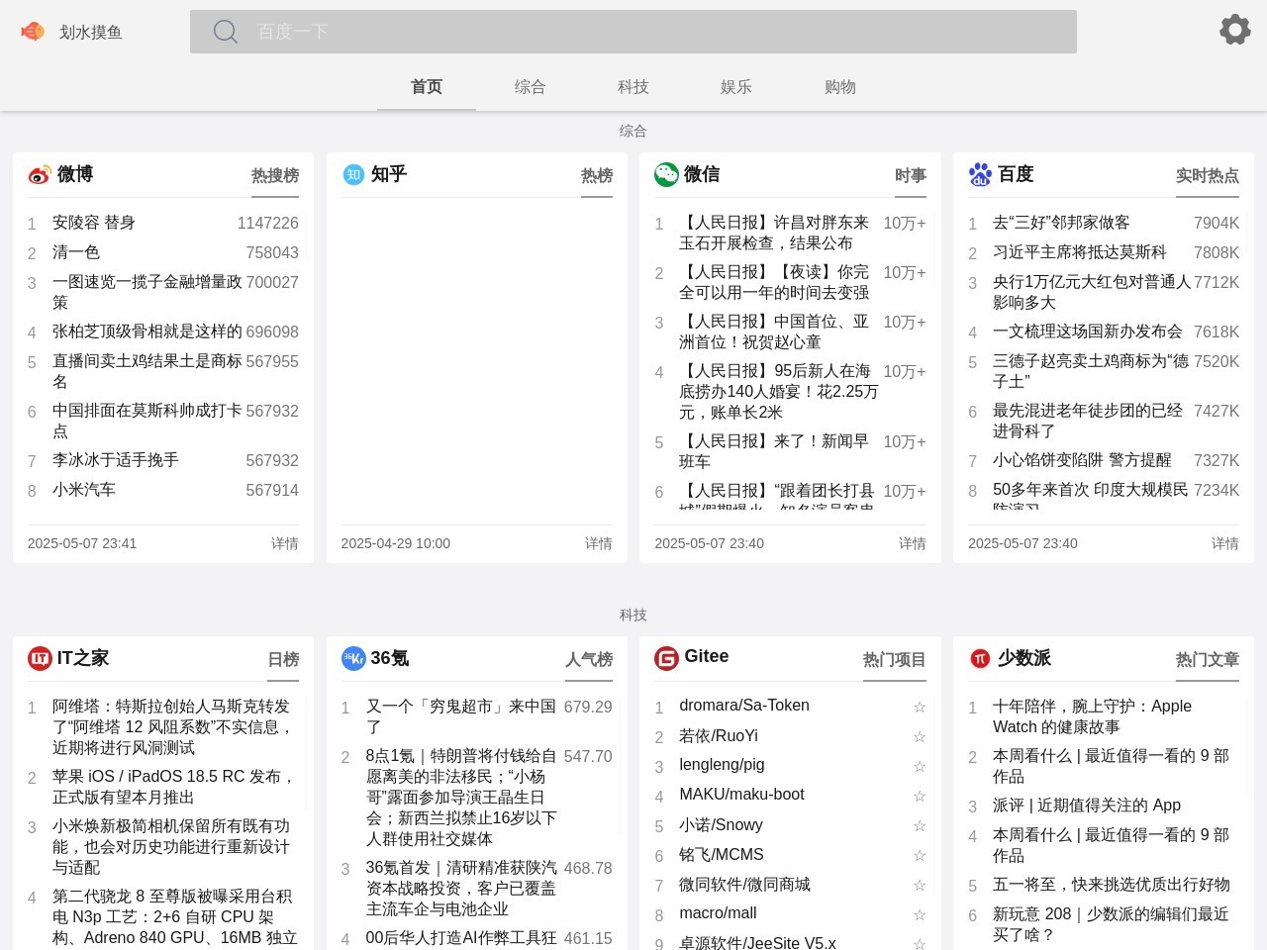Click the fish logo icon
The width and height of the screenshot is (1267, 950).
click(x=33, y=32)
